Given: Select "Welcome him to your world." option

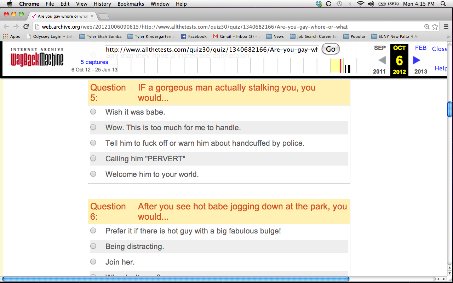Looking at the screenshot, I should pos(93,174).
